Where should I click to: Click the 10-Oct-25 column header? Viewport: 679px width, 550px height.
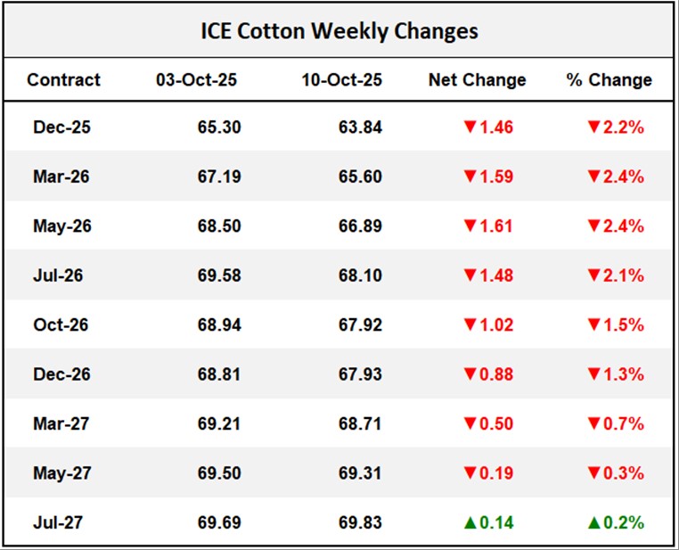tap(339, 80)
